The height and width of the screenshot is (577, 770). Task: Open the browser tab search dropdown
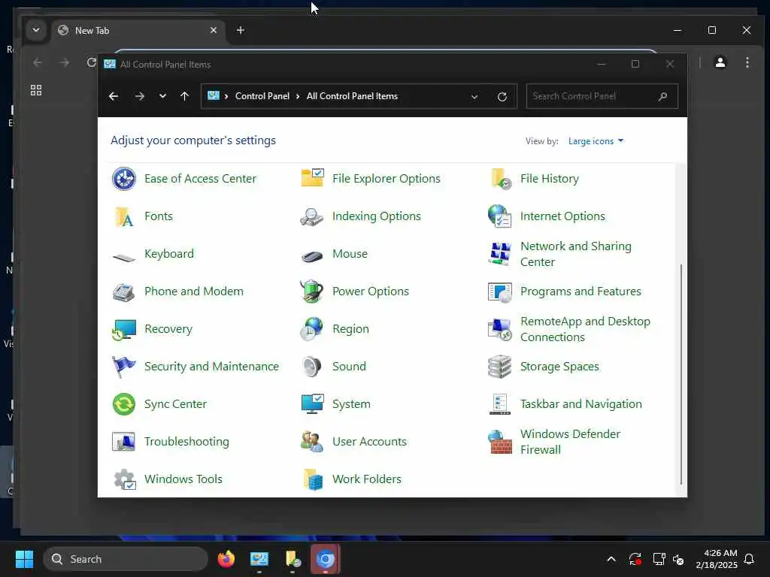pyautogui.click(x=36, y=30)
